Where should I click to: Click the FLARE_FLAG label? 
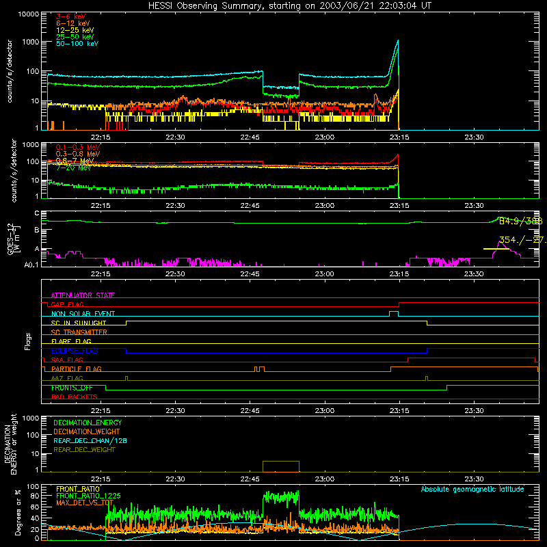71,341
